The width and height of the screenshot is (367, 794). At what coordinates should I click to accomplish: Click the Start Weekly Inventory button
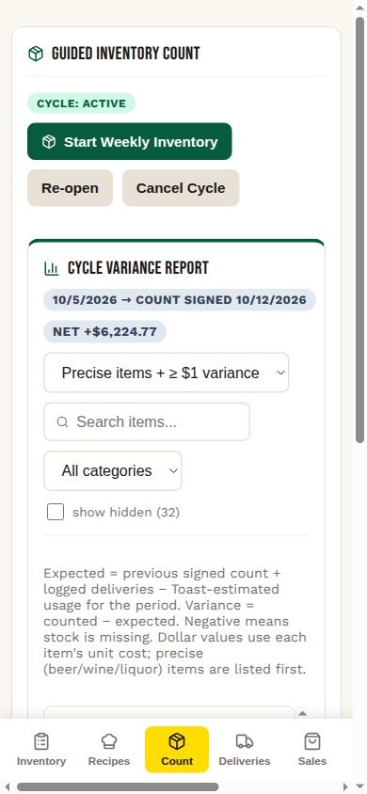[130, 141]
